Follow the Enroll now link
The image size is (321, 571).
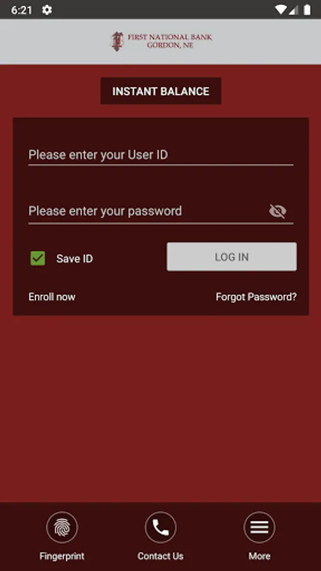(52, 297)
